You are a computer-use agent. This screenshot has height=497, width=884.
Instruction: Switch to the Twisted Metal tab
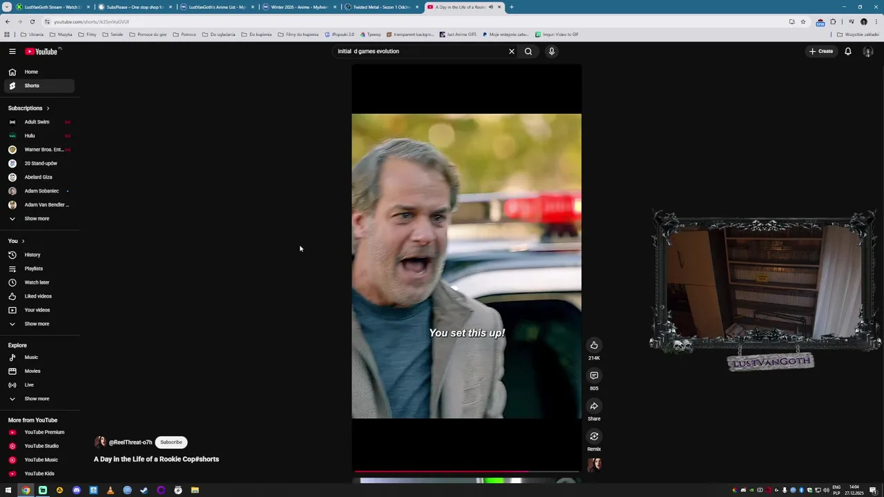(x=382, y=7)
